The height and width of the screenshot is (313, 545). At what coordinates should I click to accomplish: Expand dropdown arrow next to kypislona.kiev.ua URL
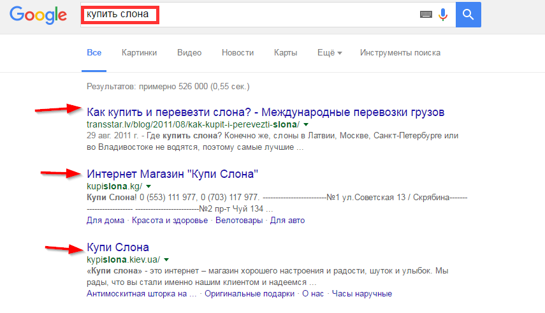[166, 260]
